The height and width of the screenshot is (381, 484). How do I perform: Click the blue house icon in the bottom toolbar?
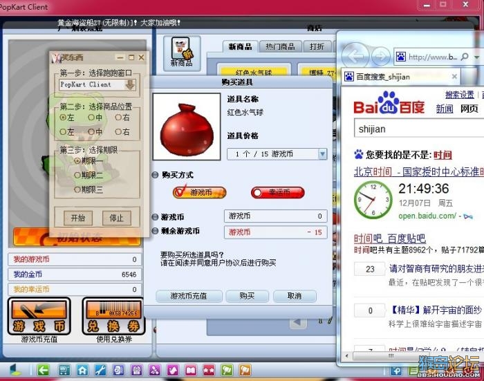[x=82, y=370]
